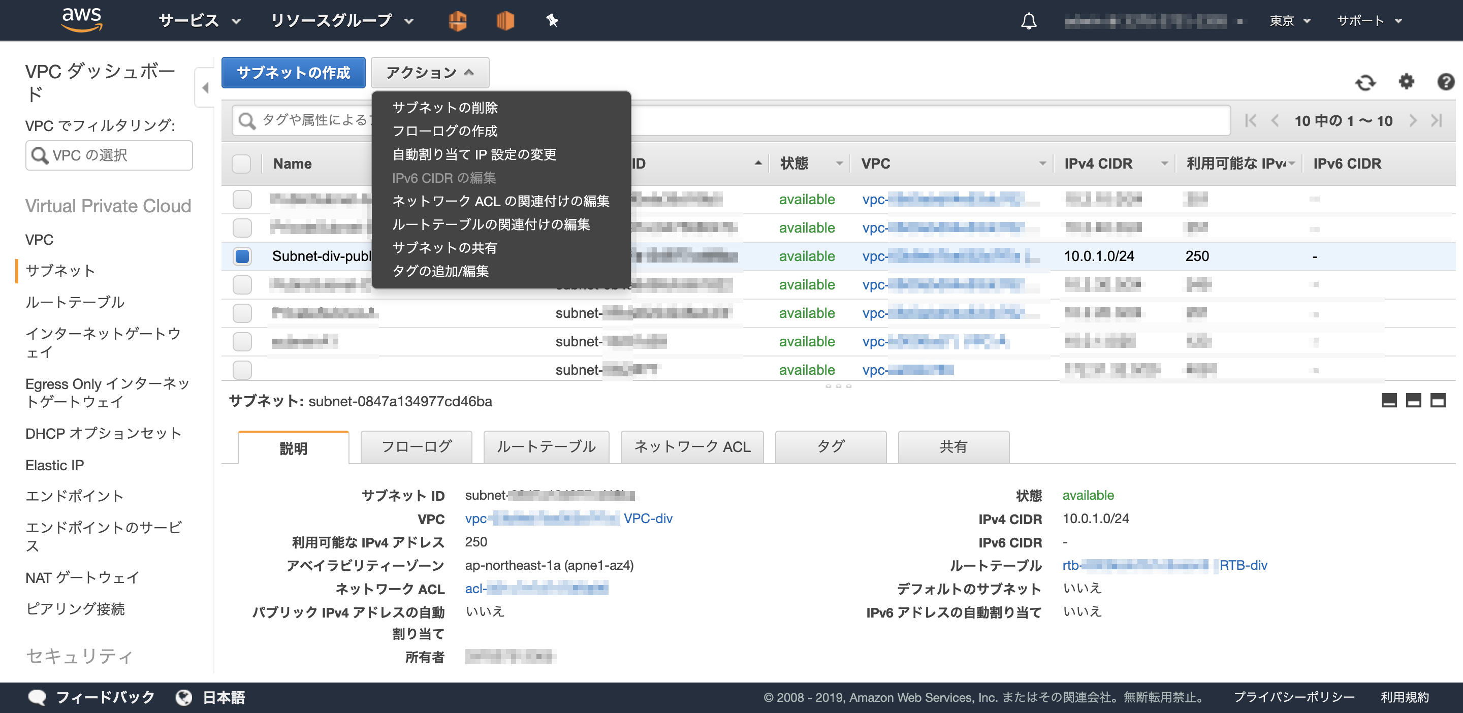Image resolution: width=1463 pixels, height=713 pixels.
Task: Uncheck the Subnet-div-public row checkbox
Action: (x=242, y=256)
